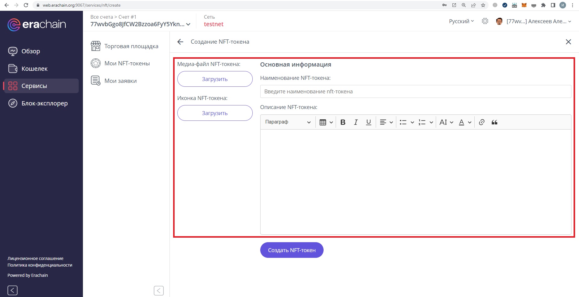Toggle italic formatting in description editor

coord(356,122)
